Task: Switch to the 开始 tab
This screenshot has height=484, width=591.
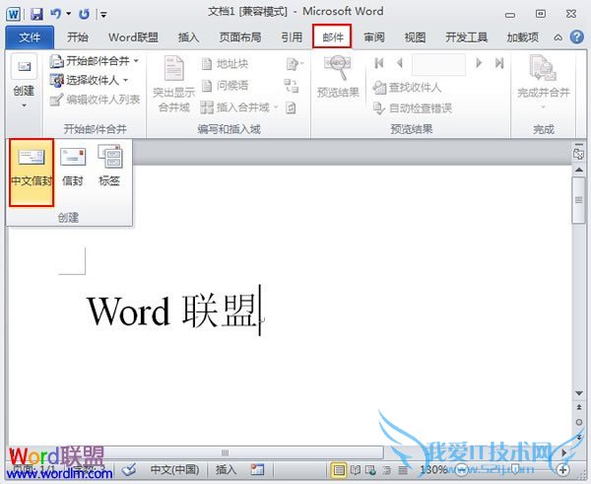Action: click(x=78, y=37)
